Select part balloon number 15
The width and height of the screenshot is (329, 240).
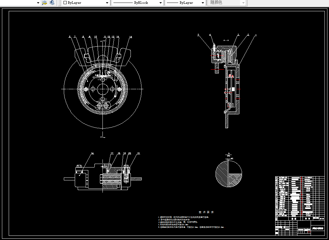tap(131, 37)
